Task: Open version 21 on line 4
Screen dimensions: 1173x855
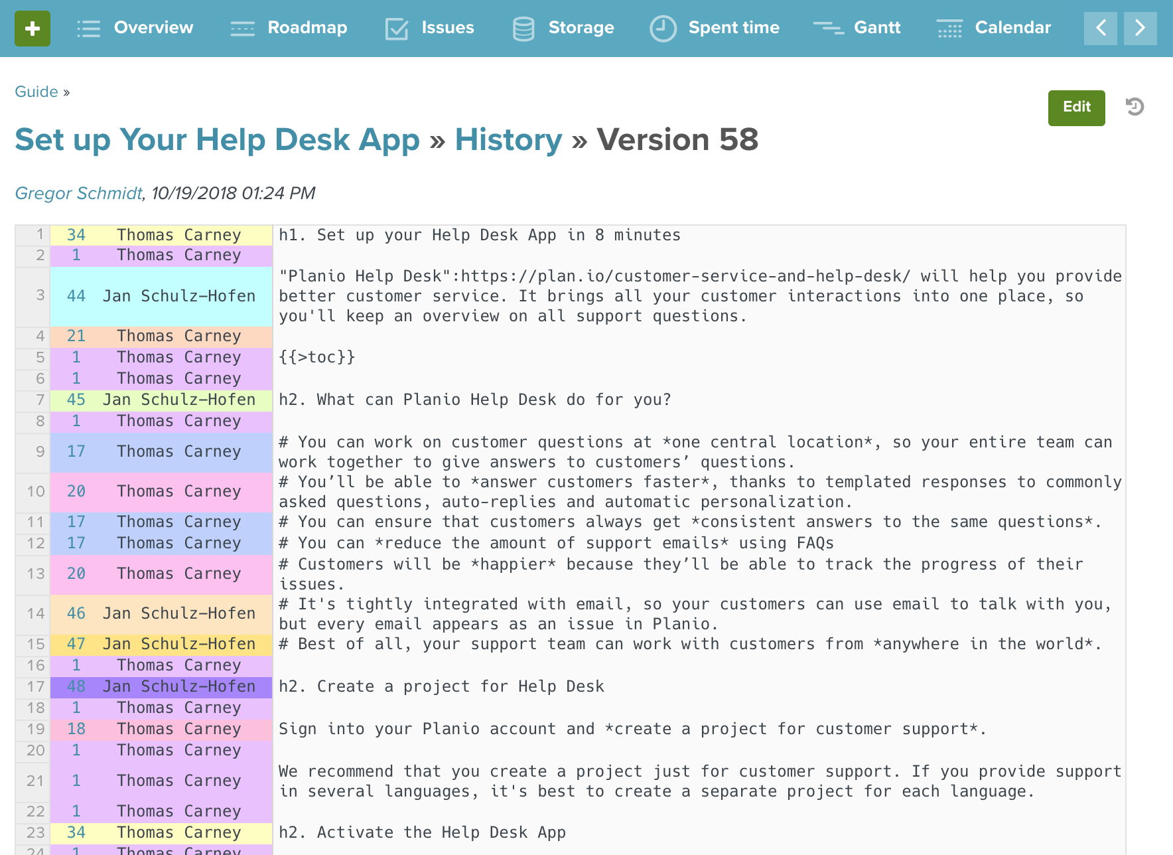Action: pyautogui.click(x=76, y=336)
